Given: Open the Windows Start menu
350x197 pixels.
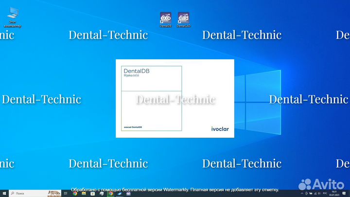Looking at the screenshot, I should click(4, 193).
